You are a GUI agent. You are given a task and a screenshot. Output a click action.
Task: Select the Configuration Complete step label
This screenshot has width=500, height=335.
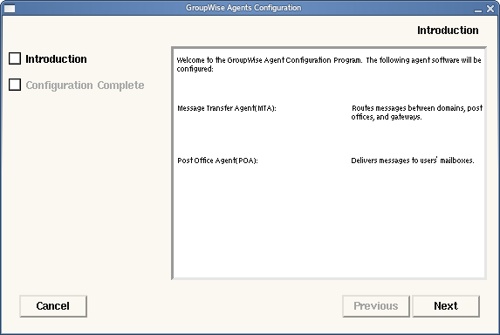[x=85, y=85]
